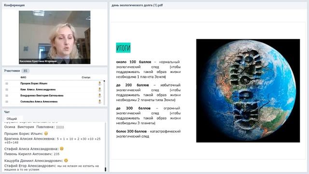Click Пивень Кирилл Антонович's message 235
This screenshot has height=174, width=309.
32,154
